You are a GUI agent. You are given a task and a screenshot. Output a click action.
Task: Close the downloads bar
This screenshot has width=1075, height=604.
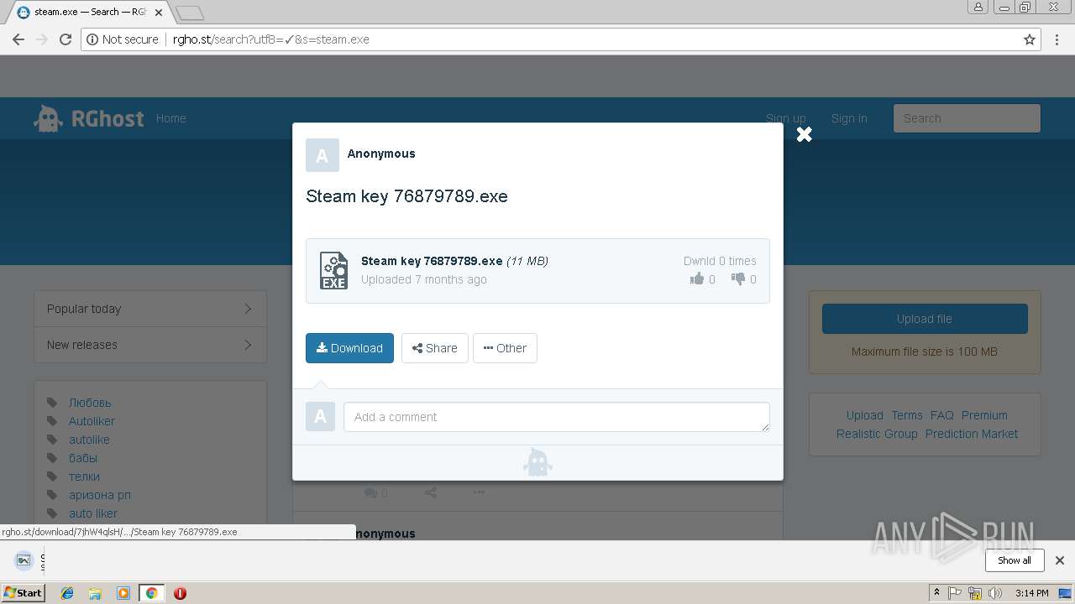tap(1059, 560)
